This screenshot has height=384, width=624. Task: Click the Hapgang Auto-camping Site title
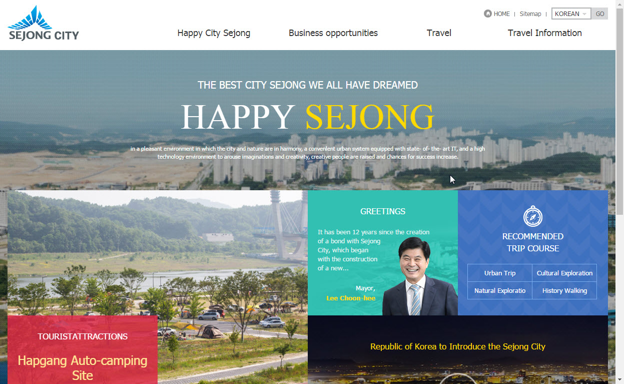tap(83, 368)
